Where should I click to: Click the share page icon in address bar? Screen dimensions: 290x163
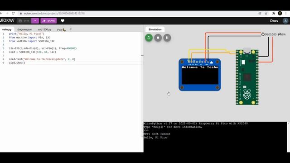[260, 13]
